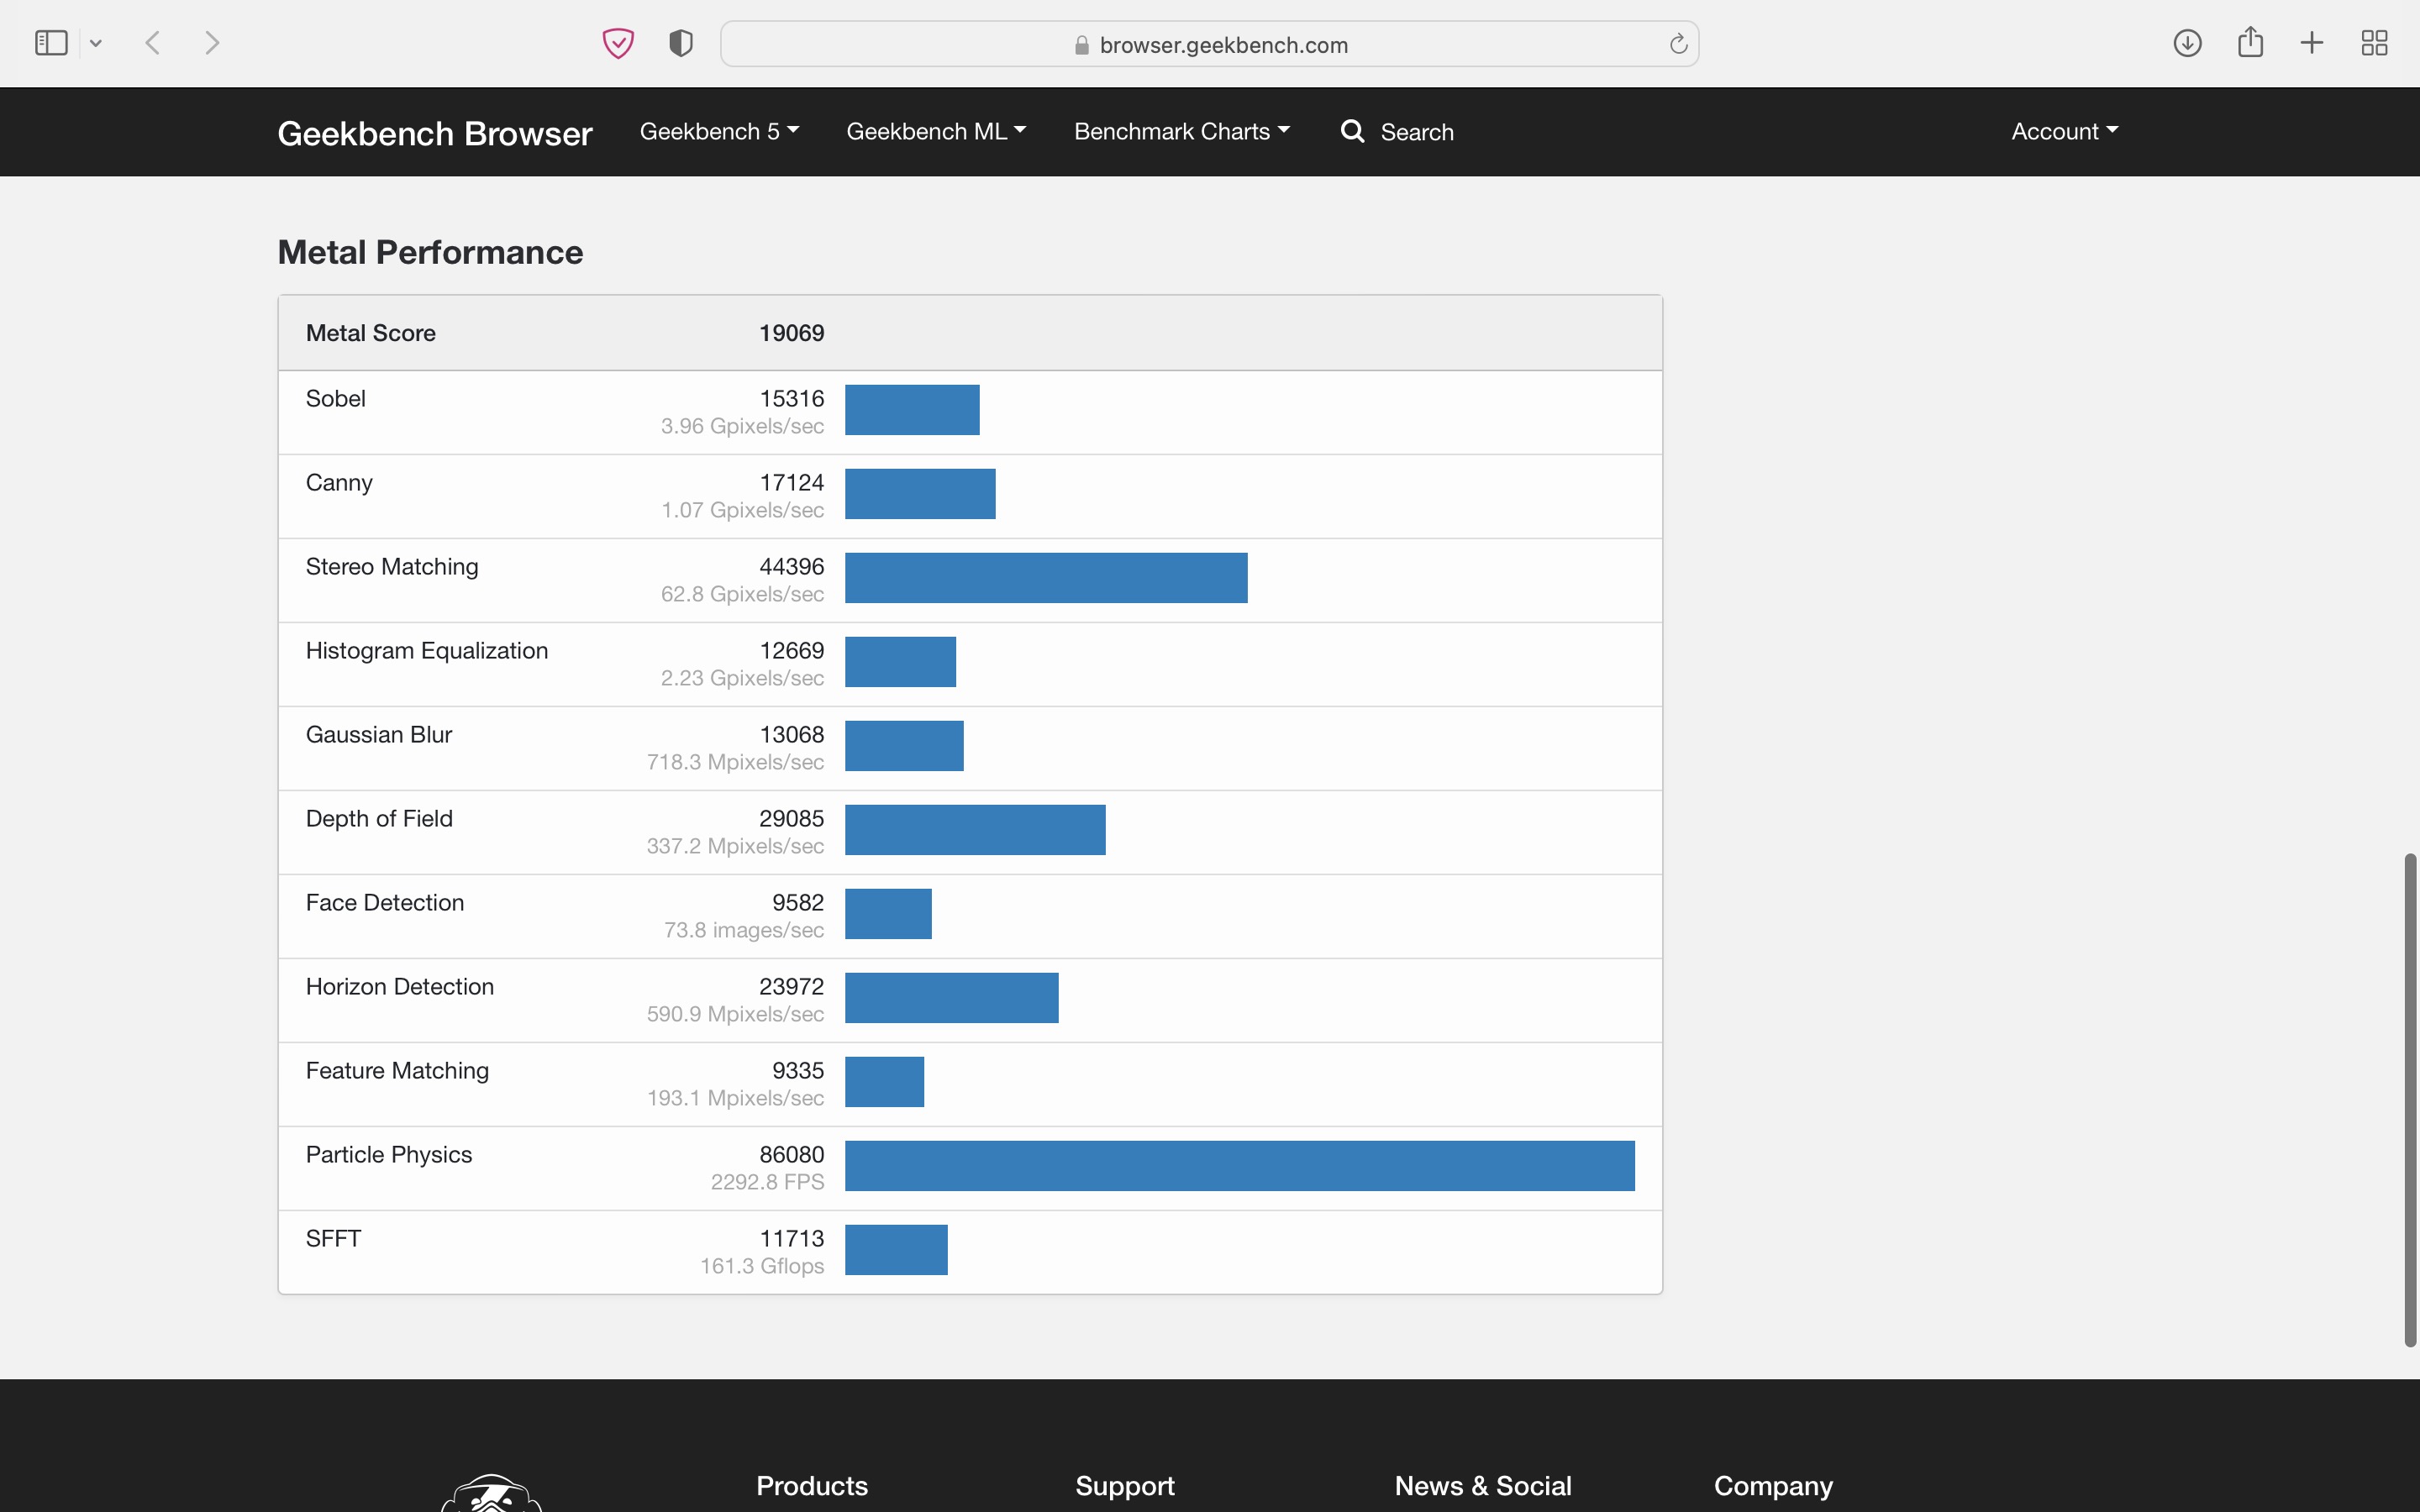
Task: Toggle the Safari sidebar icon
Action: (x=51, y=43)
